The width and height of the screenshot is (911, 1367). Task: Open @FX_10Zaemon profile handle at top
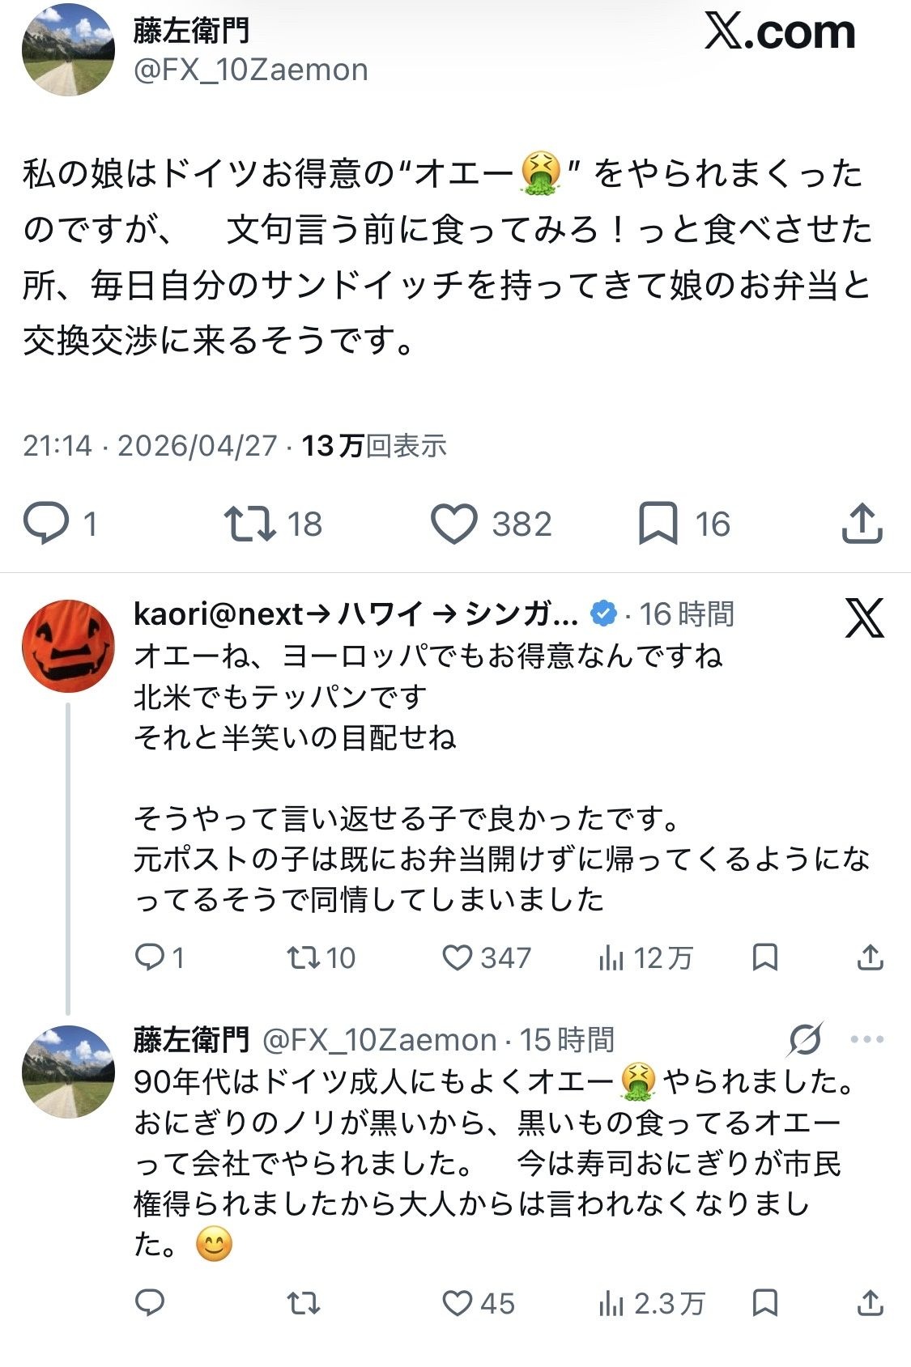(250, 70)
